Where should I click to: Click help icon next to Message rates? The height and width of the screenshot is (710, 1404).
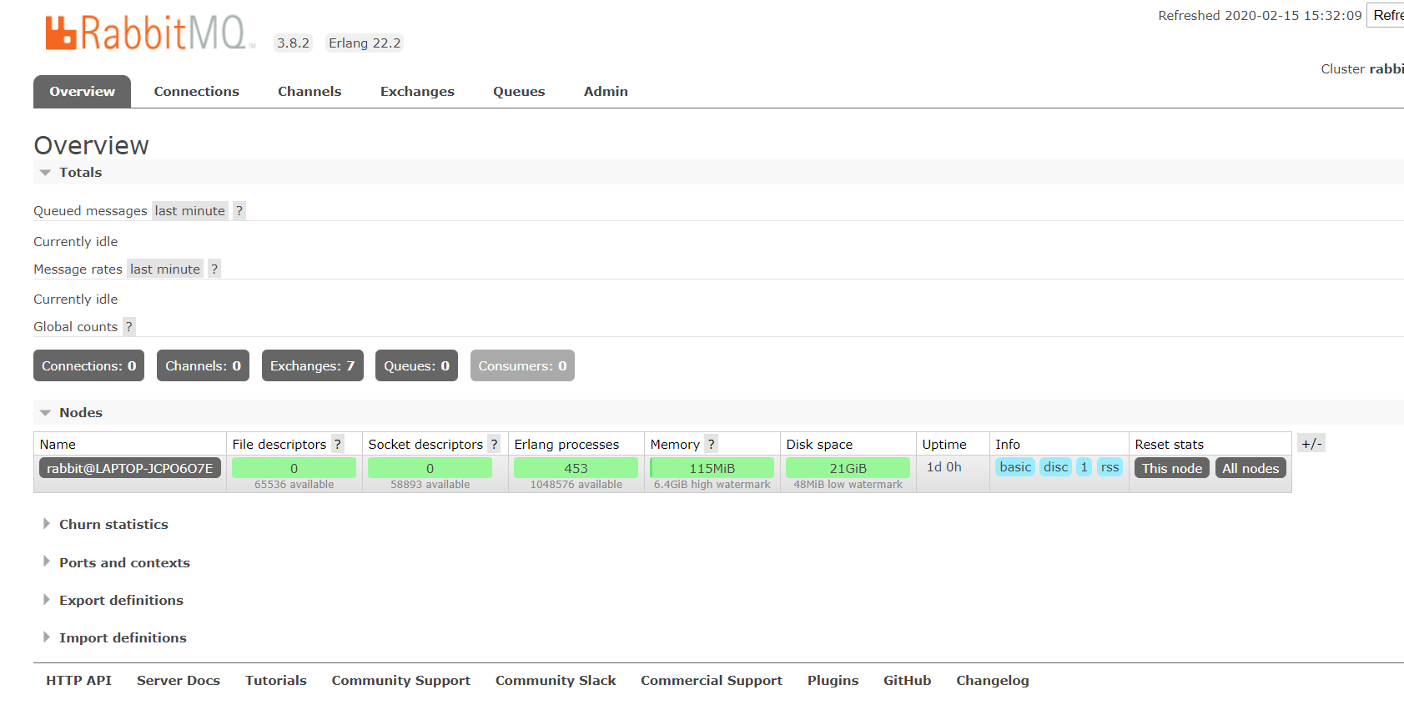pyautogui.click(x=214, y=269)
